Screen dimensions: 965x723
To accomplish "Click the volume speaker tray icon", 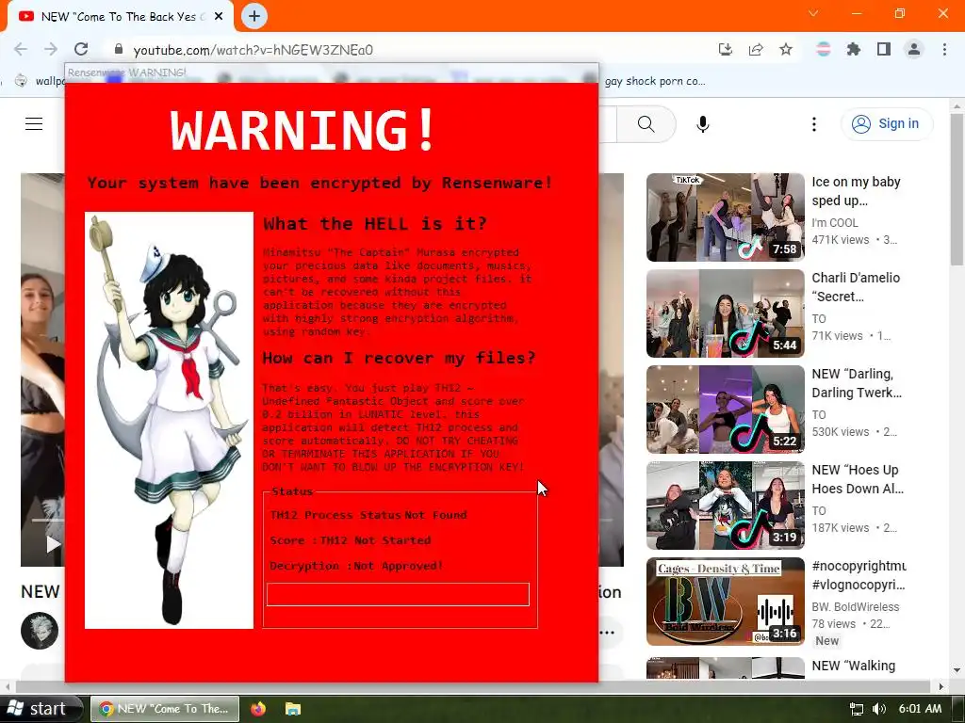I will coord(879,709).
